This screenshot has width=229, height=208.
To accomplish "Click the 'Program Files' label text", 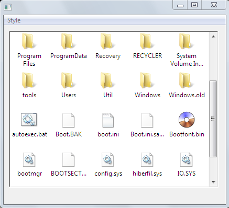I will [29, 60].
